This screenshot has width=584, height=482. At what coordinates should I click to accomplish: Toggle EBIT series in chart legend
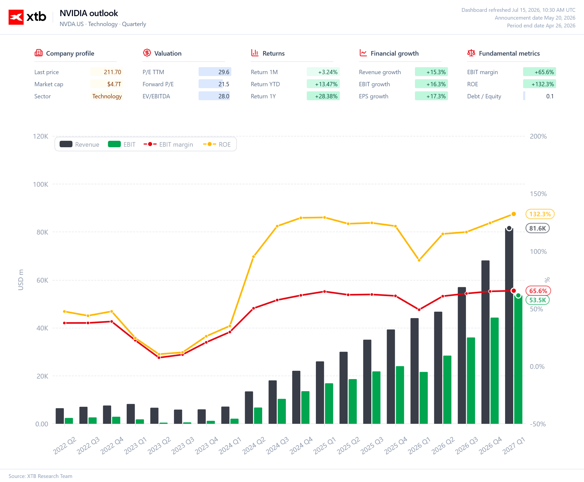pos(122,144)
